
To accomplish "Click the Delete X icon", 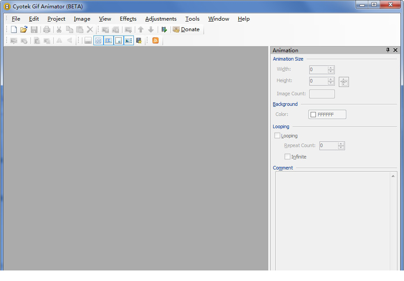I will pyautogui.click(x=90, y=29).
